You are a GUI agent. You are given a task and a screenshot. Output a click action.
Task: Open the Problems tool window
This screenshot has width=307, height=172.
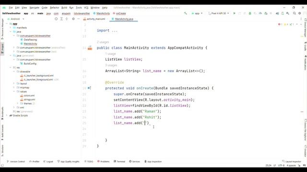(x=104, y=161)
